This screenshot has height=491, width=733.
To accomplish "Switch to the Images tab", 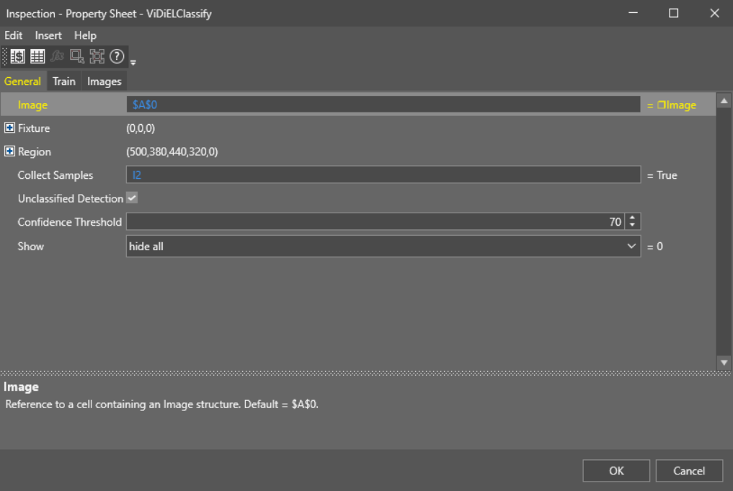I will [104, 81].
